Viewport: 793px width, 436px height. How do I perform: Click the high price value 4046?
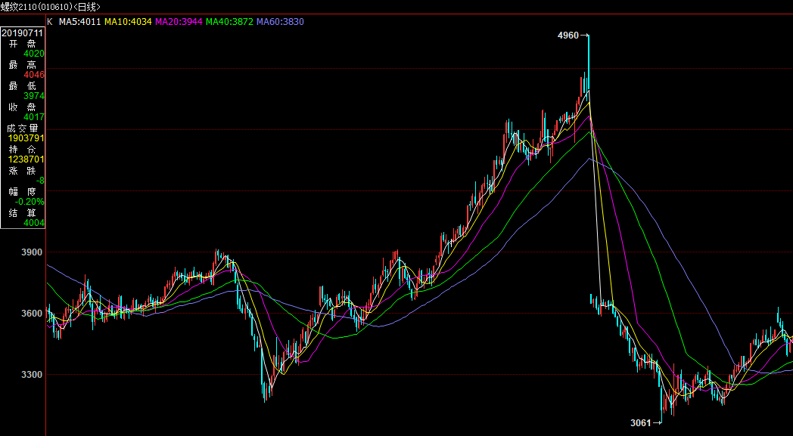point(34,75)
